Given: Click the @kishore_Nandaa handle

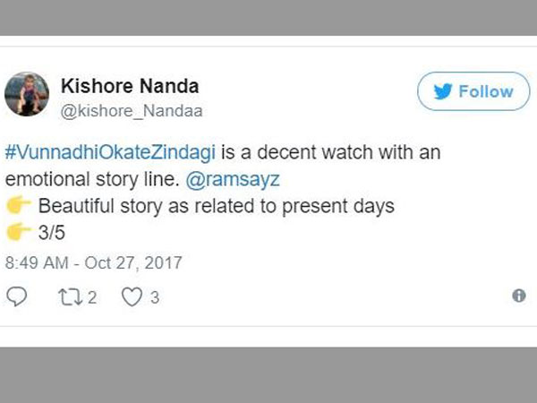Looking at the screenshot, I should tap(131, 111).
